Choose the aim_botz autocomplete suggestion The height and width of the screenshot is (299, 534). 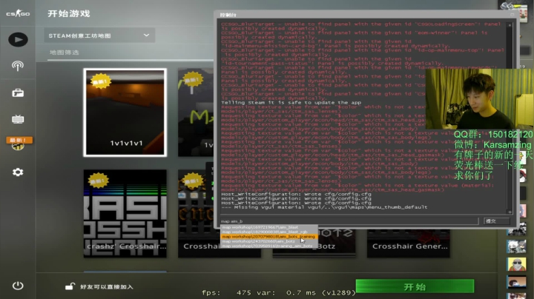[269, 241]
